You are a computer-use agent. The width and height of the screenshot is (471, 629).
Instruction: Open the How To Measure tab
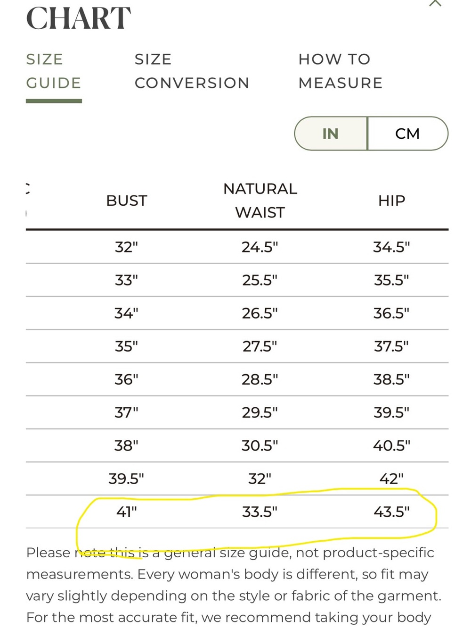pyautogui.click(x=341, y=71)
